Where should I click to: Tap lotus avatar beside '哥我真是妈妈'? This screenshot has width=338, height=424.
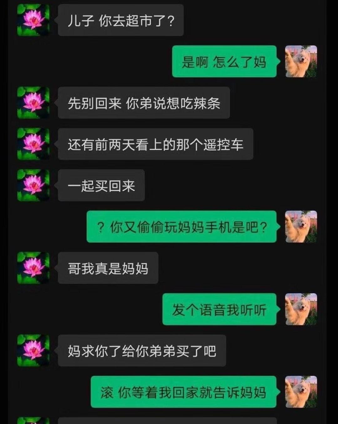33,268
